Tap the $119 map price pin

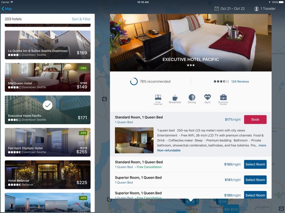point(223,202)
